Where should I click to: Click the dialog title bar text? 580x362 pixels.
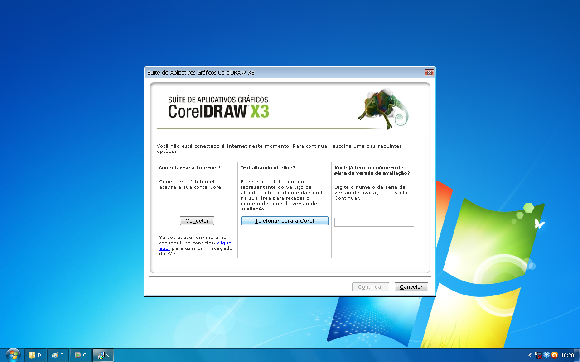[201, 72]
